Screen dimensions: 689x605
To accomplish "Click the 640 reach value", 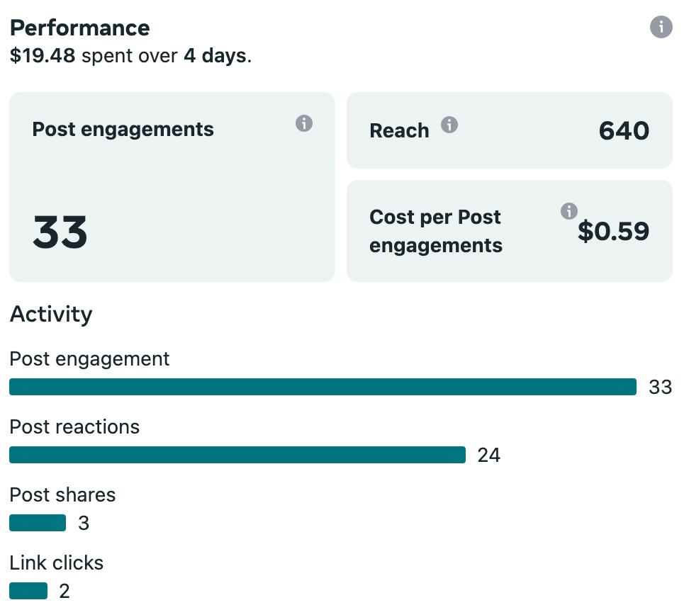I will [x=624, y=130].
